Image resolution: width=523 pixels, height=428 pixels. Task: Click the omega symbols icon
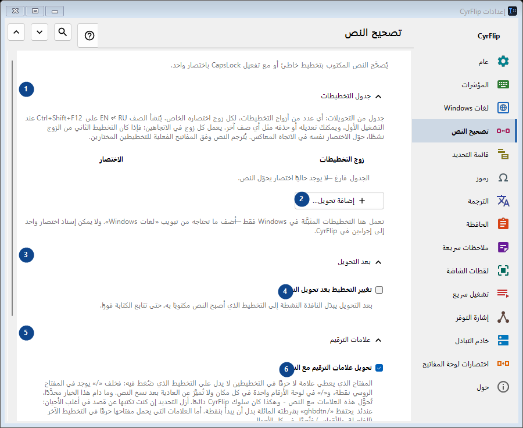[x=503, y=177]
